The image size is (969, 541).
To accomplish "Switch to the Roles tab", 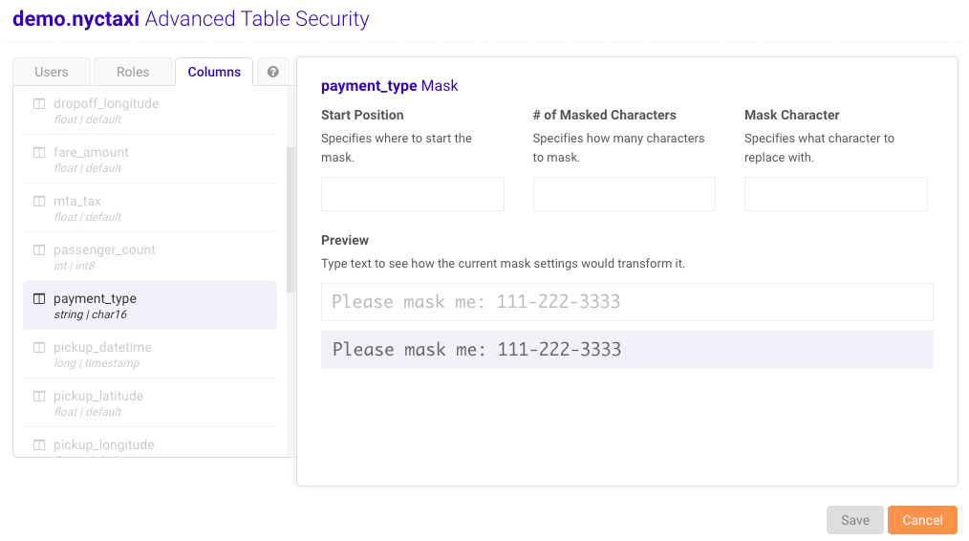I will [133, 72].
